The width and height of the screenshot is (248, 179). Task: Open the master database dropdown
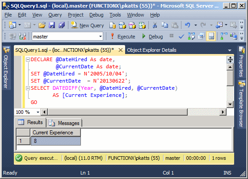click(x=100, y=37)
